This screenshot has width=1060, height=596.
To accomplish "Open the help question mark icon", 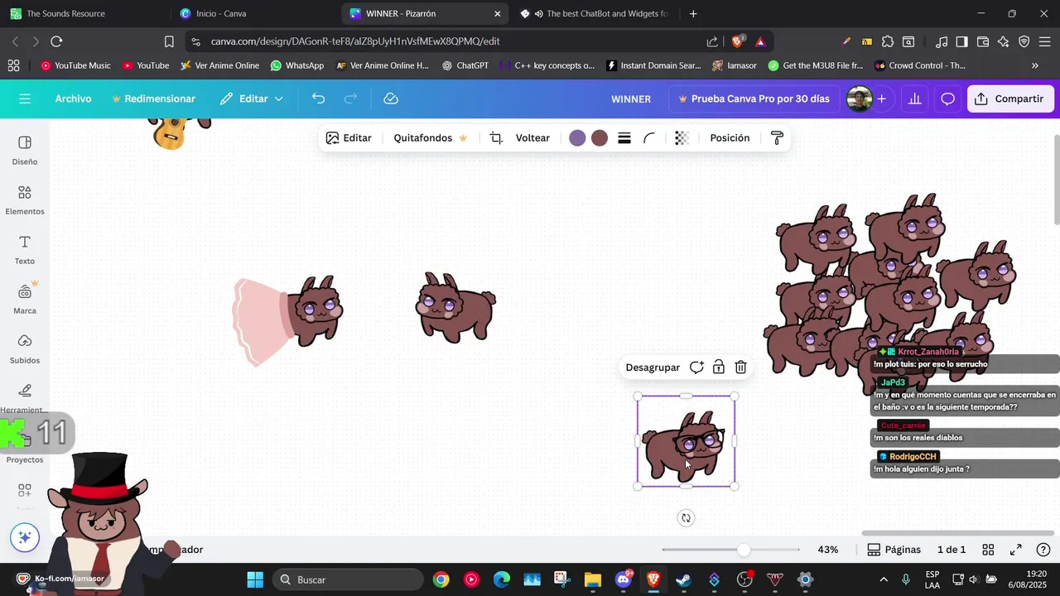I will click(1043, 550).
